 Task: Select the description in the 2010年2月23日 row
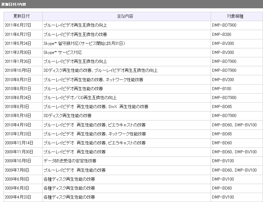[127, 134]
